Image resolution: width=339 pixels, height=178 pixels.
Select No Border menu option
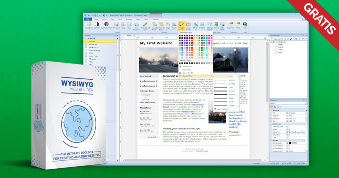(186, 69)
